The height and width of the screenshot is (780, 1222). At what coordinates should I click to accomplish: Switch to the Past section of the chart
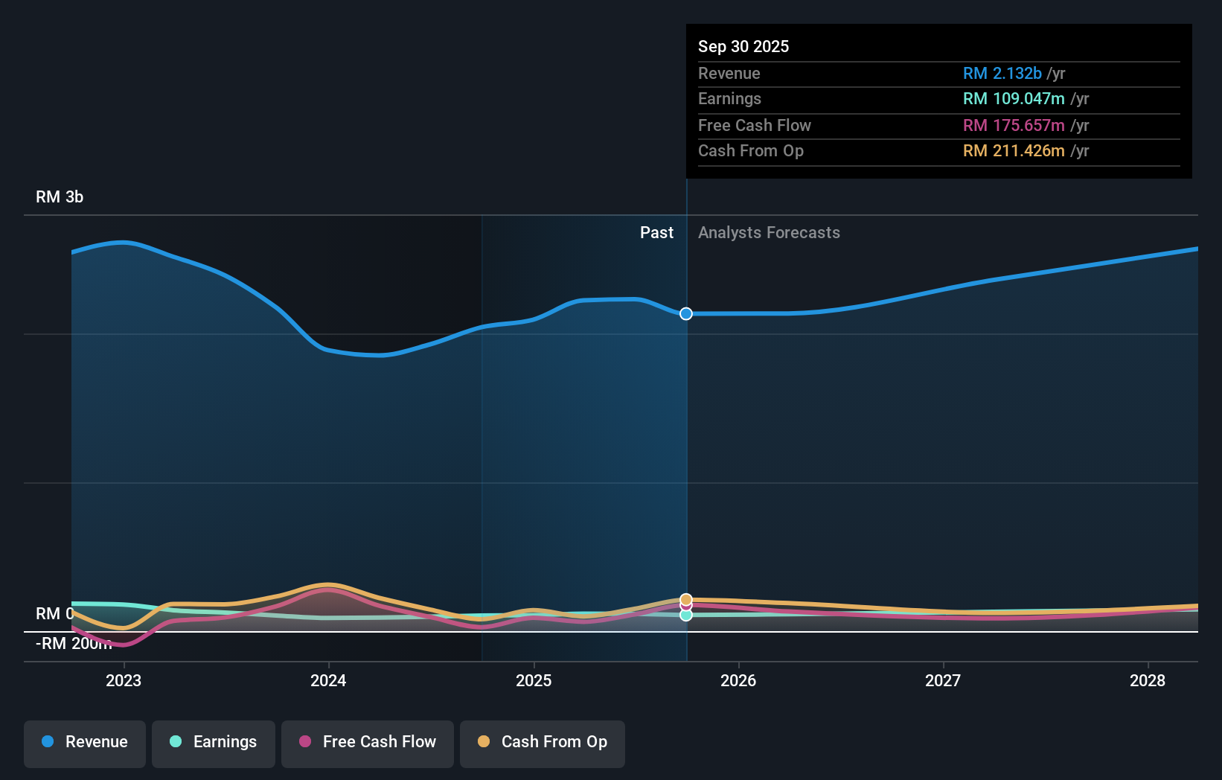pyautogui.click(x=656, y=232)
